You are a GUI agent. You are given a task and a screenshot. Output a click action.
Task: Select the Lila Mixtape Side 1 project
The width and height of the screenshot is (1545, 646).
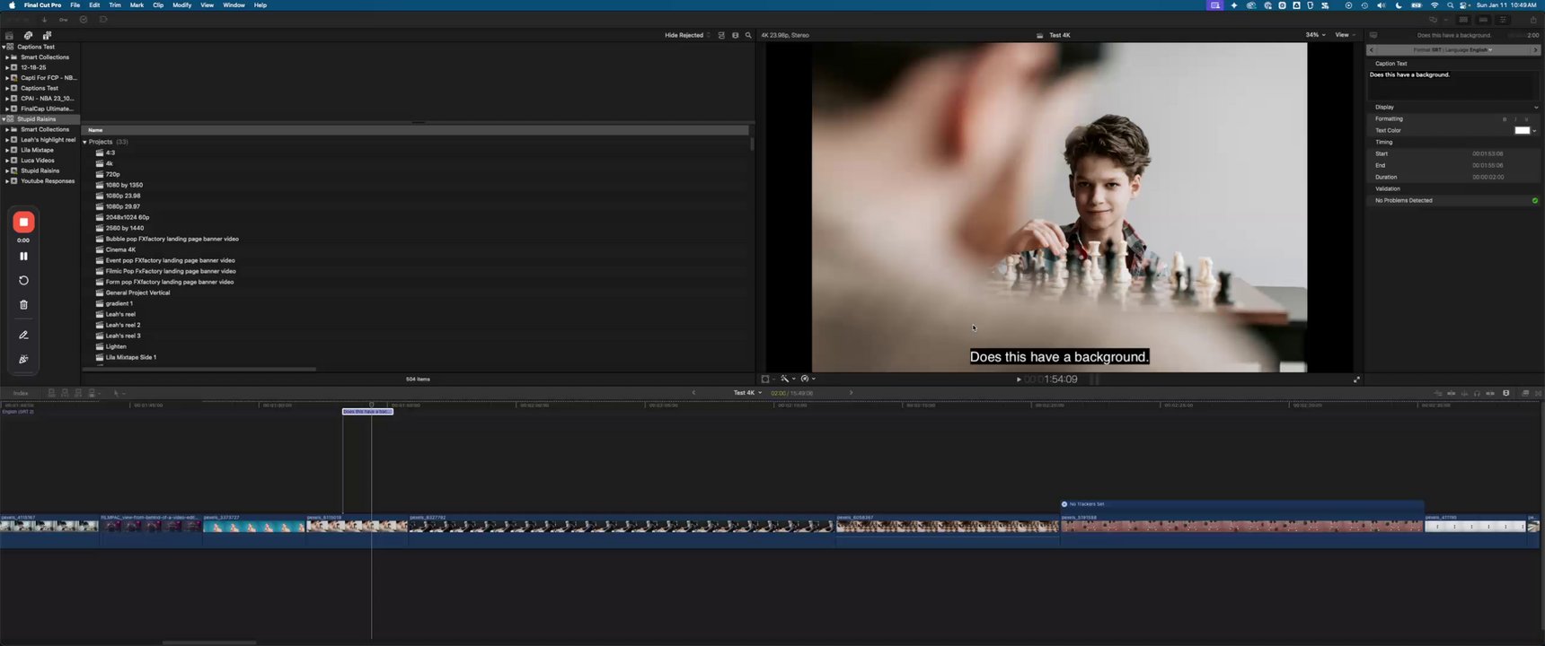click(x=131, y=358)
